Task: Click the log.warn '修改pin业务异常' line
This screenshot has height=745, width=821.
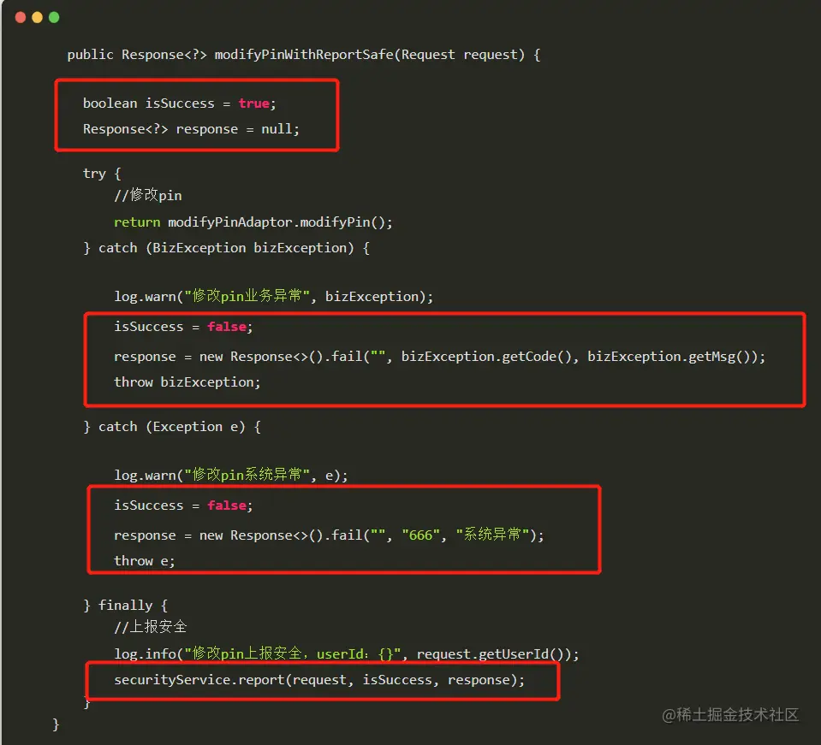Action: (x=274, y=296)
